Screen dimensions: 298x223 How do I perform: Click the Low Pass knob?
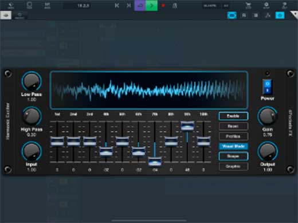(32, 81)
